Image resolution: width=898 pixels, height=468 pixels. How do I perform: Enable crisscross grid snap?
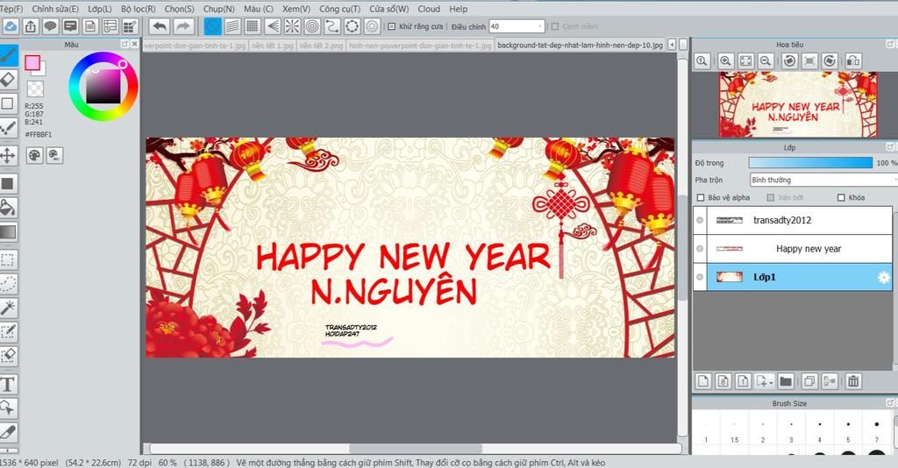coord(253,26)
